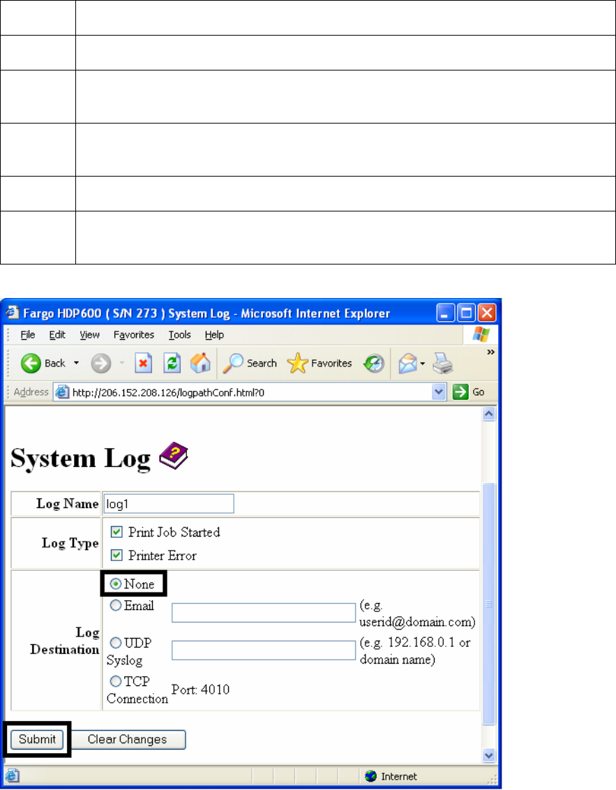Click the Mail envelope icon

407,364
